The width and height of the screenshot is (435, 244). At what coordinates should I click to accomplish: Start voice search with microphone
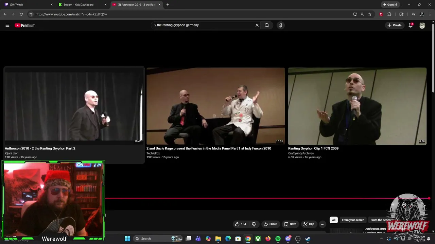click(x=280, y=25)
